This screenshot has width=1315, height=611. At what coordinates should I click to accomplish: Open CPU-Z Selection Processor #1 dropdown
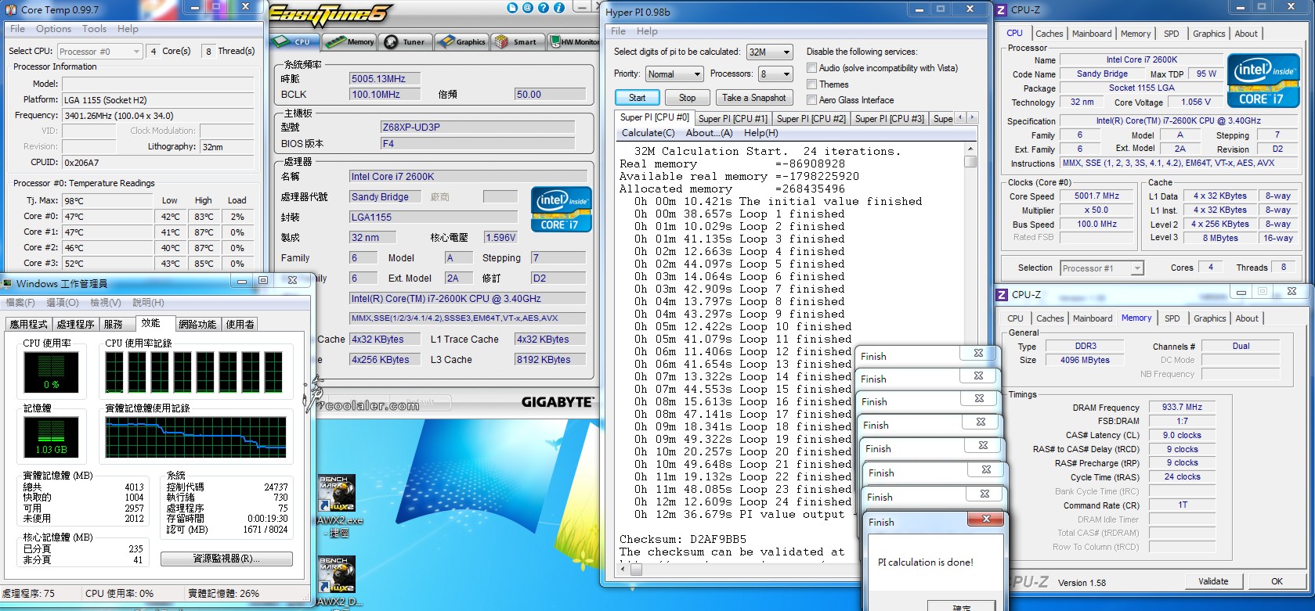[x=1102, y=268]
